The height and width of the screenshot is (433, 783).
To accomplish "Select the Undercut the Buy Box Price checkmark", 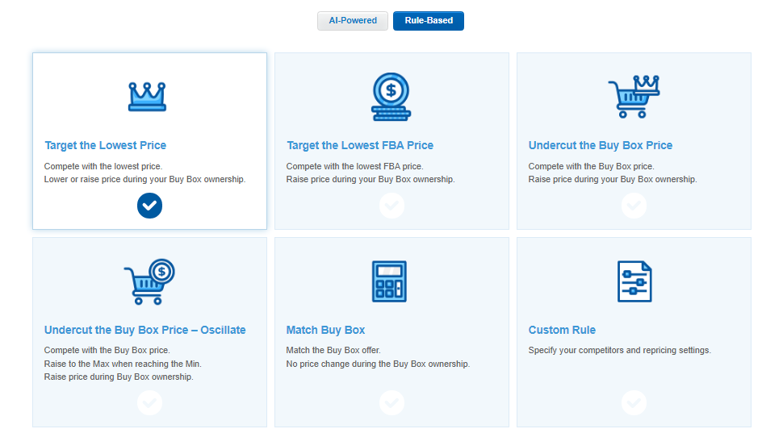I will coord(634,206).
